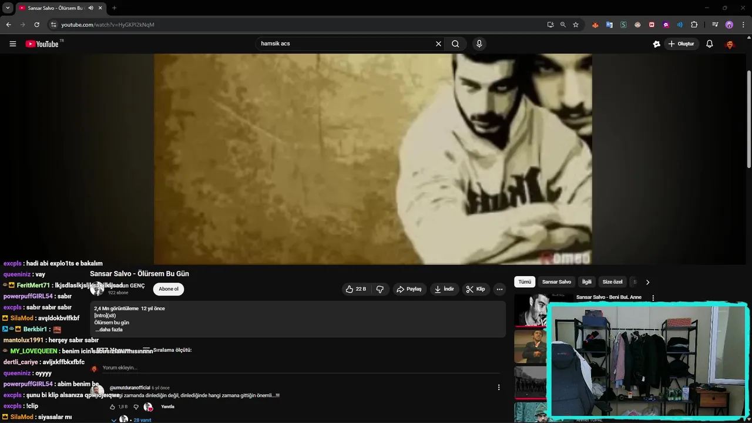Open Chrome three-dot menu

743,25
